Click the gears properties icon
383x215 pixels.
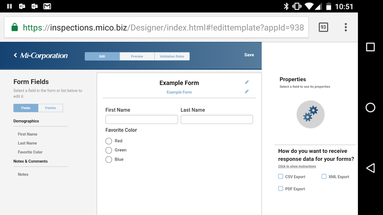[310, 114]
